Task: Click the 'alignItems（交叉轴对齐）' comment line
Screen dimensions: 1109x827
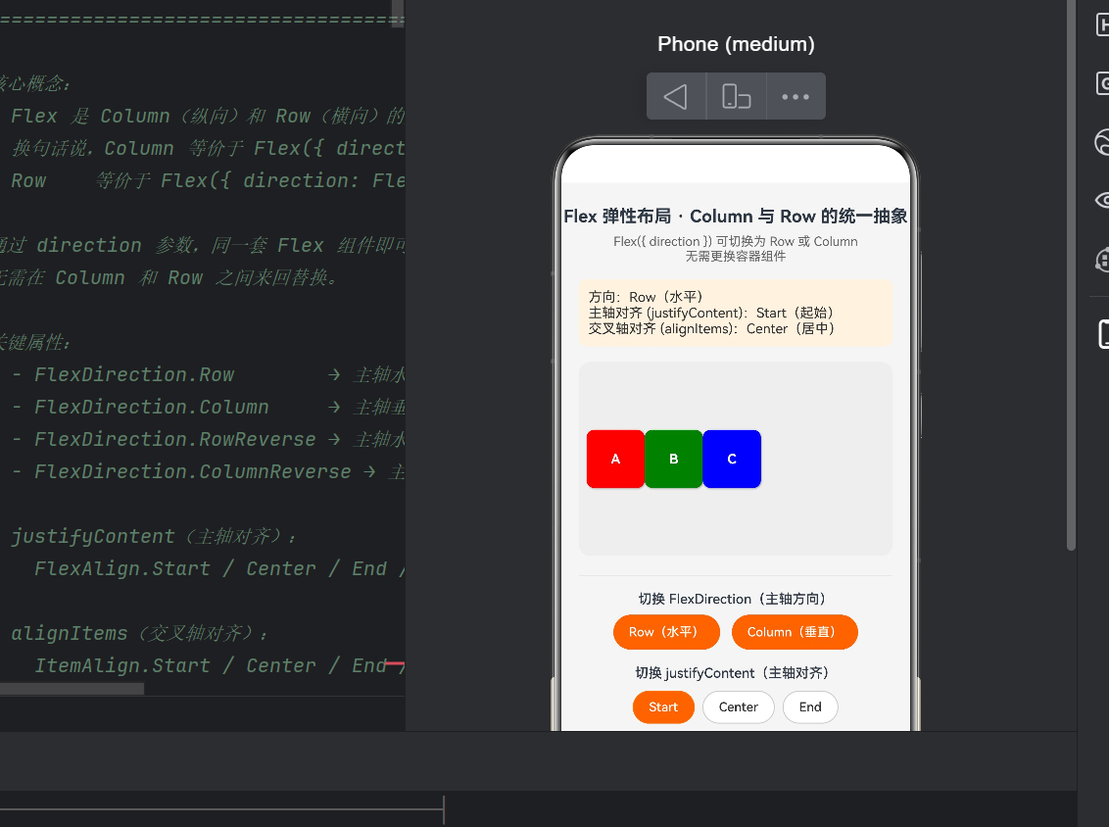Action: click(x=140, y=633)
